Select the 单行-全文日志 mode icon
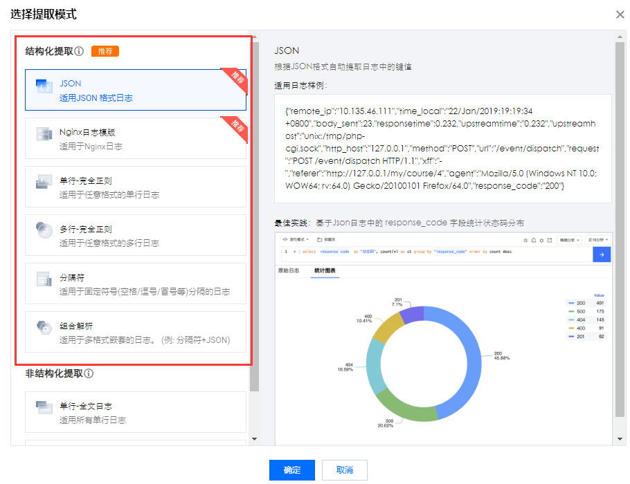This screenshot has height=484, width=630. [43, 412]
